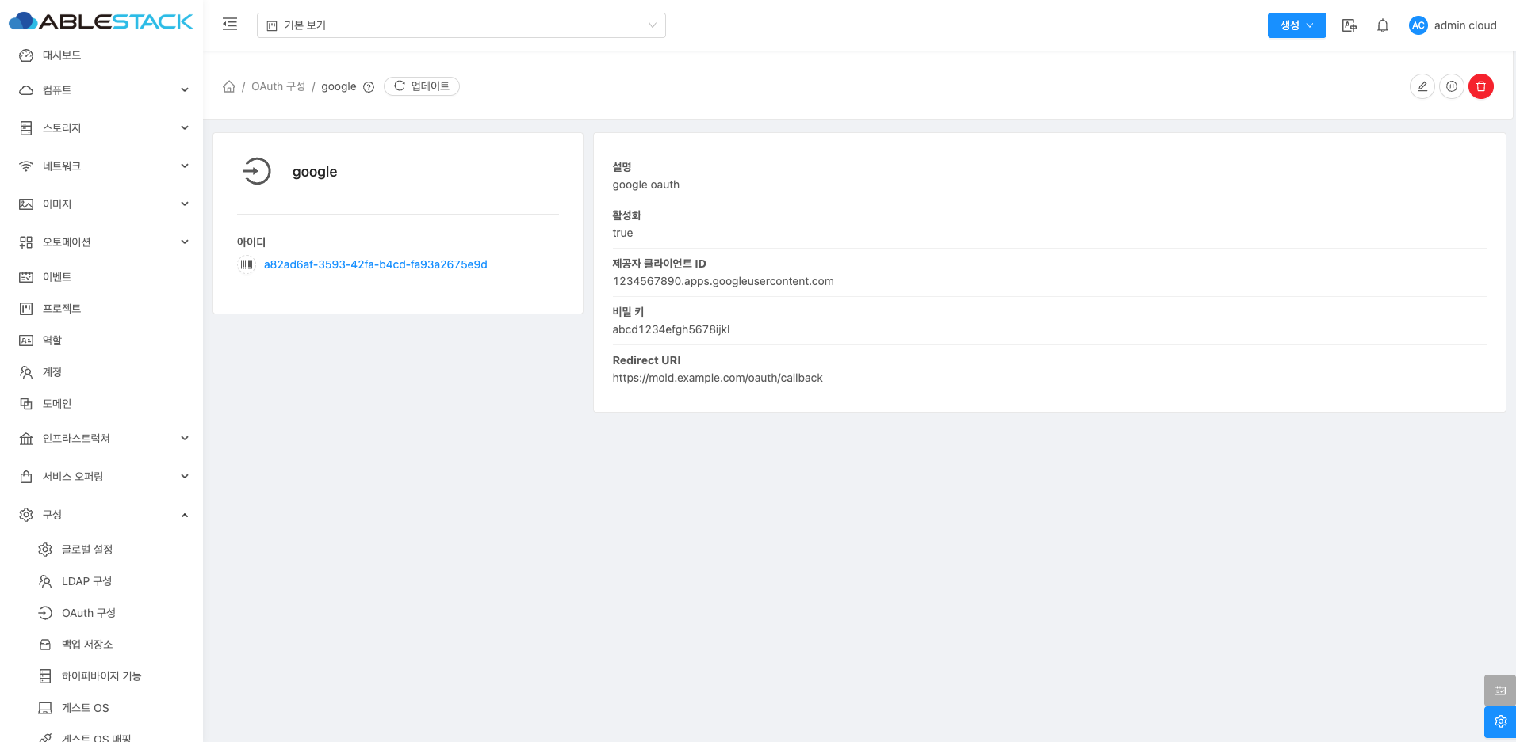Click the barcode icon beside the ID
The width and height of the screenshot is (1516, 742).
tap(247, 264)
